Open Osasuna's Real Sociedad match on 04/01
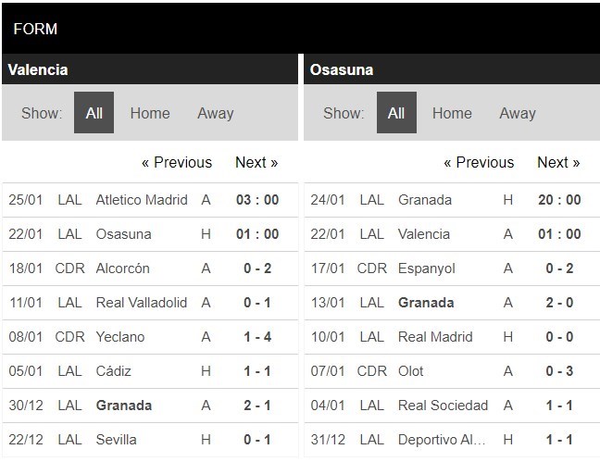Image resolution: width=600 pixels, height=462 pixels. pyautogui.click(x=452, y=406)
